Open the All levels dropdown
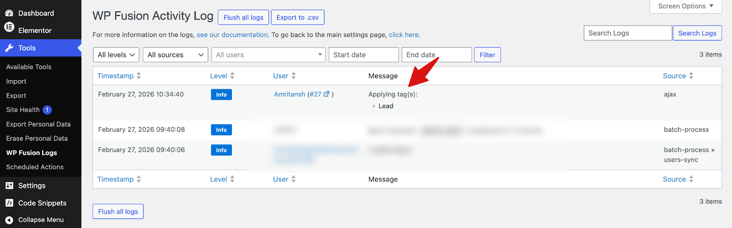This screenshot has height=228, width=732. tap(116, 55)
